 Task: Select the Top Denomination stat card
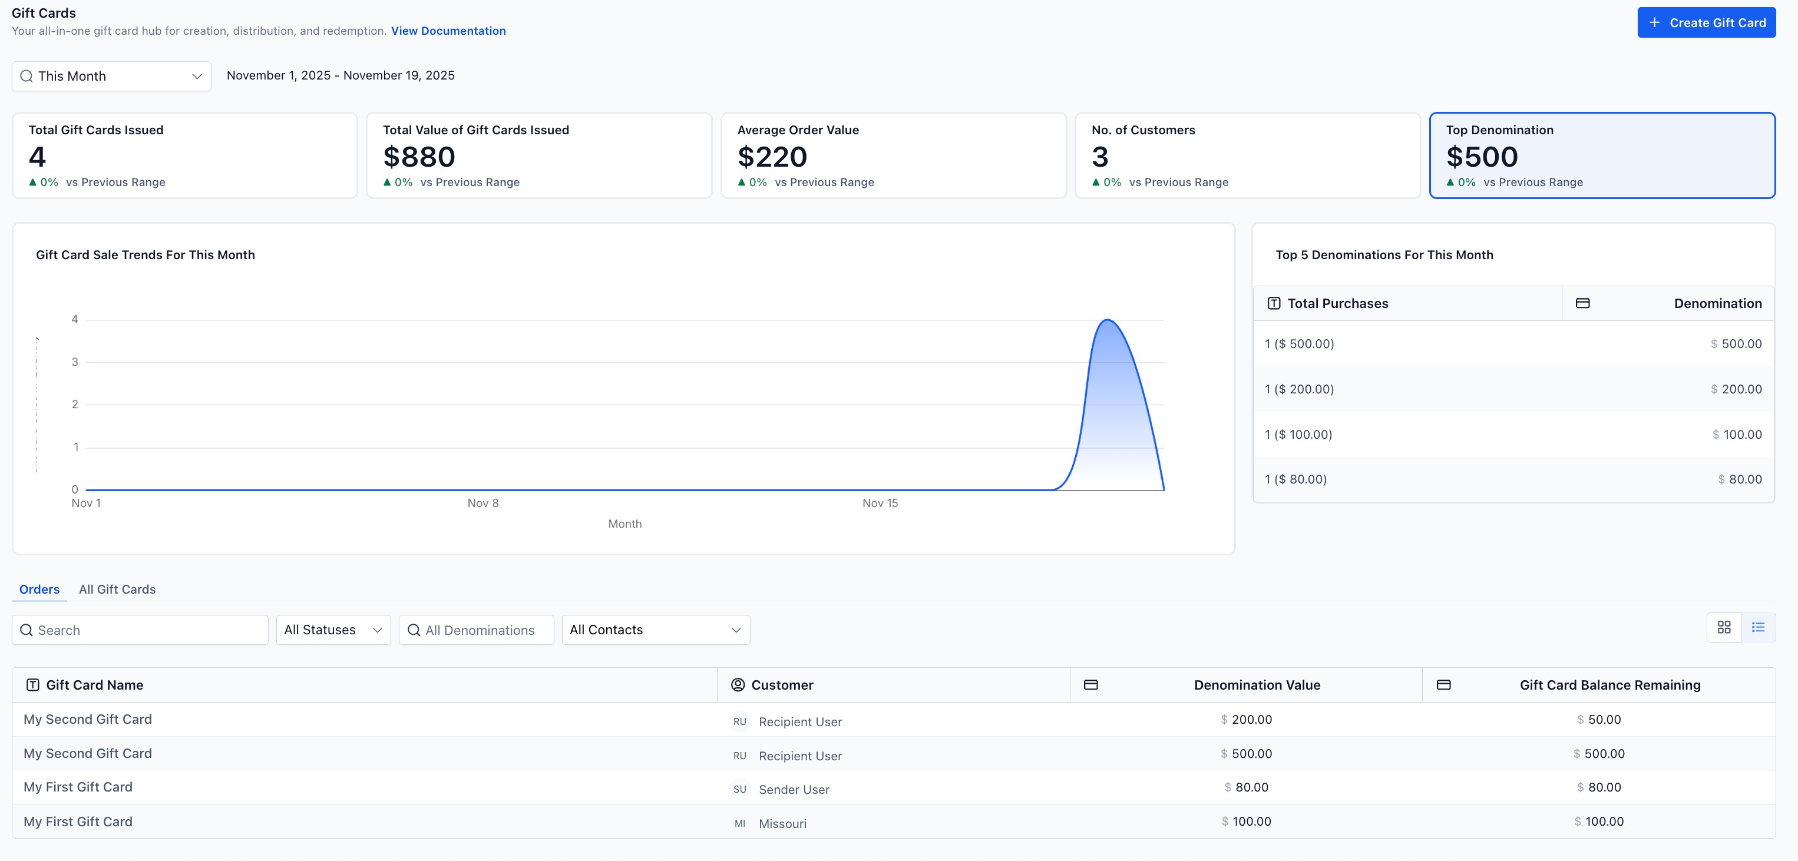[1602, 155]
